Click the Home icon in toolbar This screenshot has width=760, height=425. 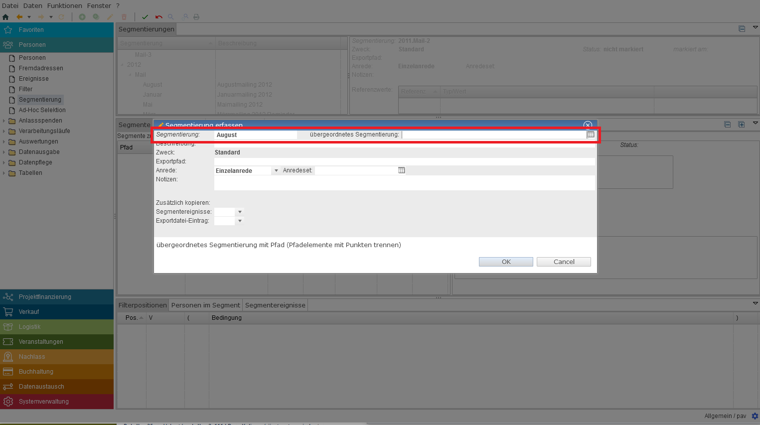coord(5,17)
